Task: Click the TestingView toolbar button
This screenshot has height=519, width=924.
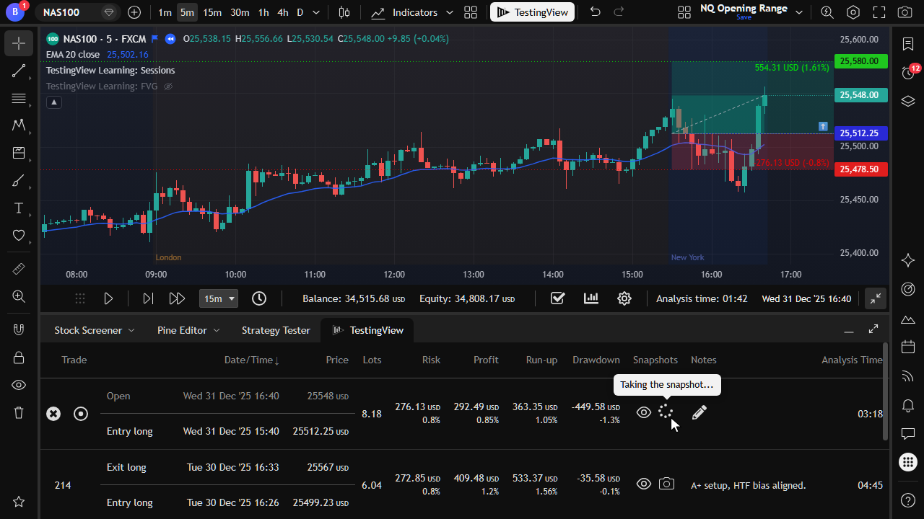Action: point(533,12)
